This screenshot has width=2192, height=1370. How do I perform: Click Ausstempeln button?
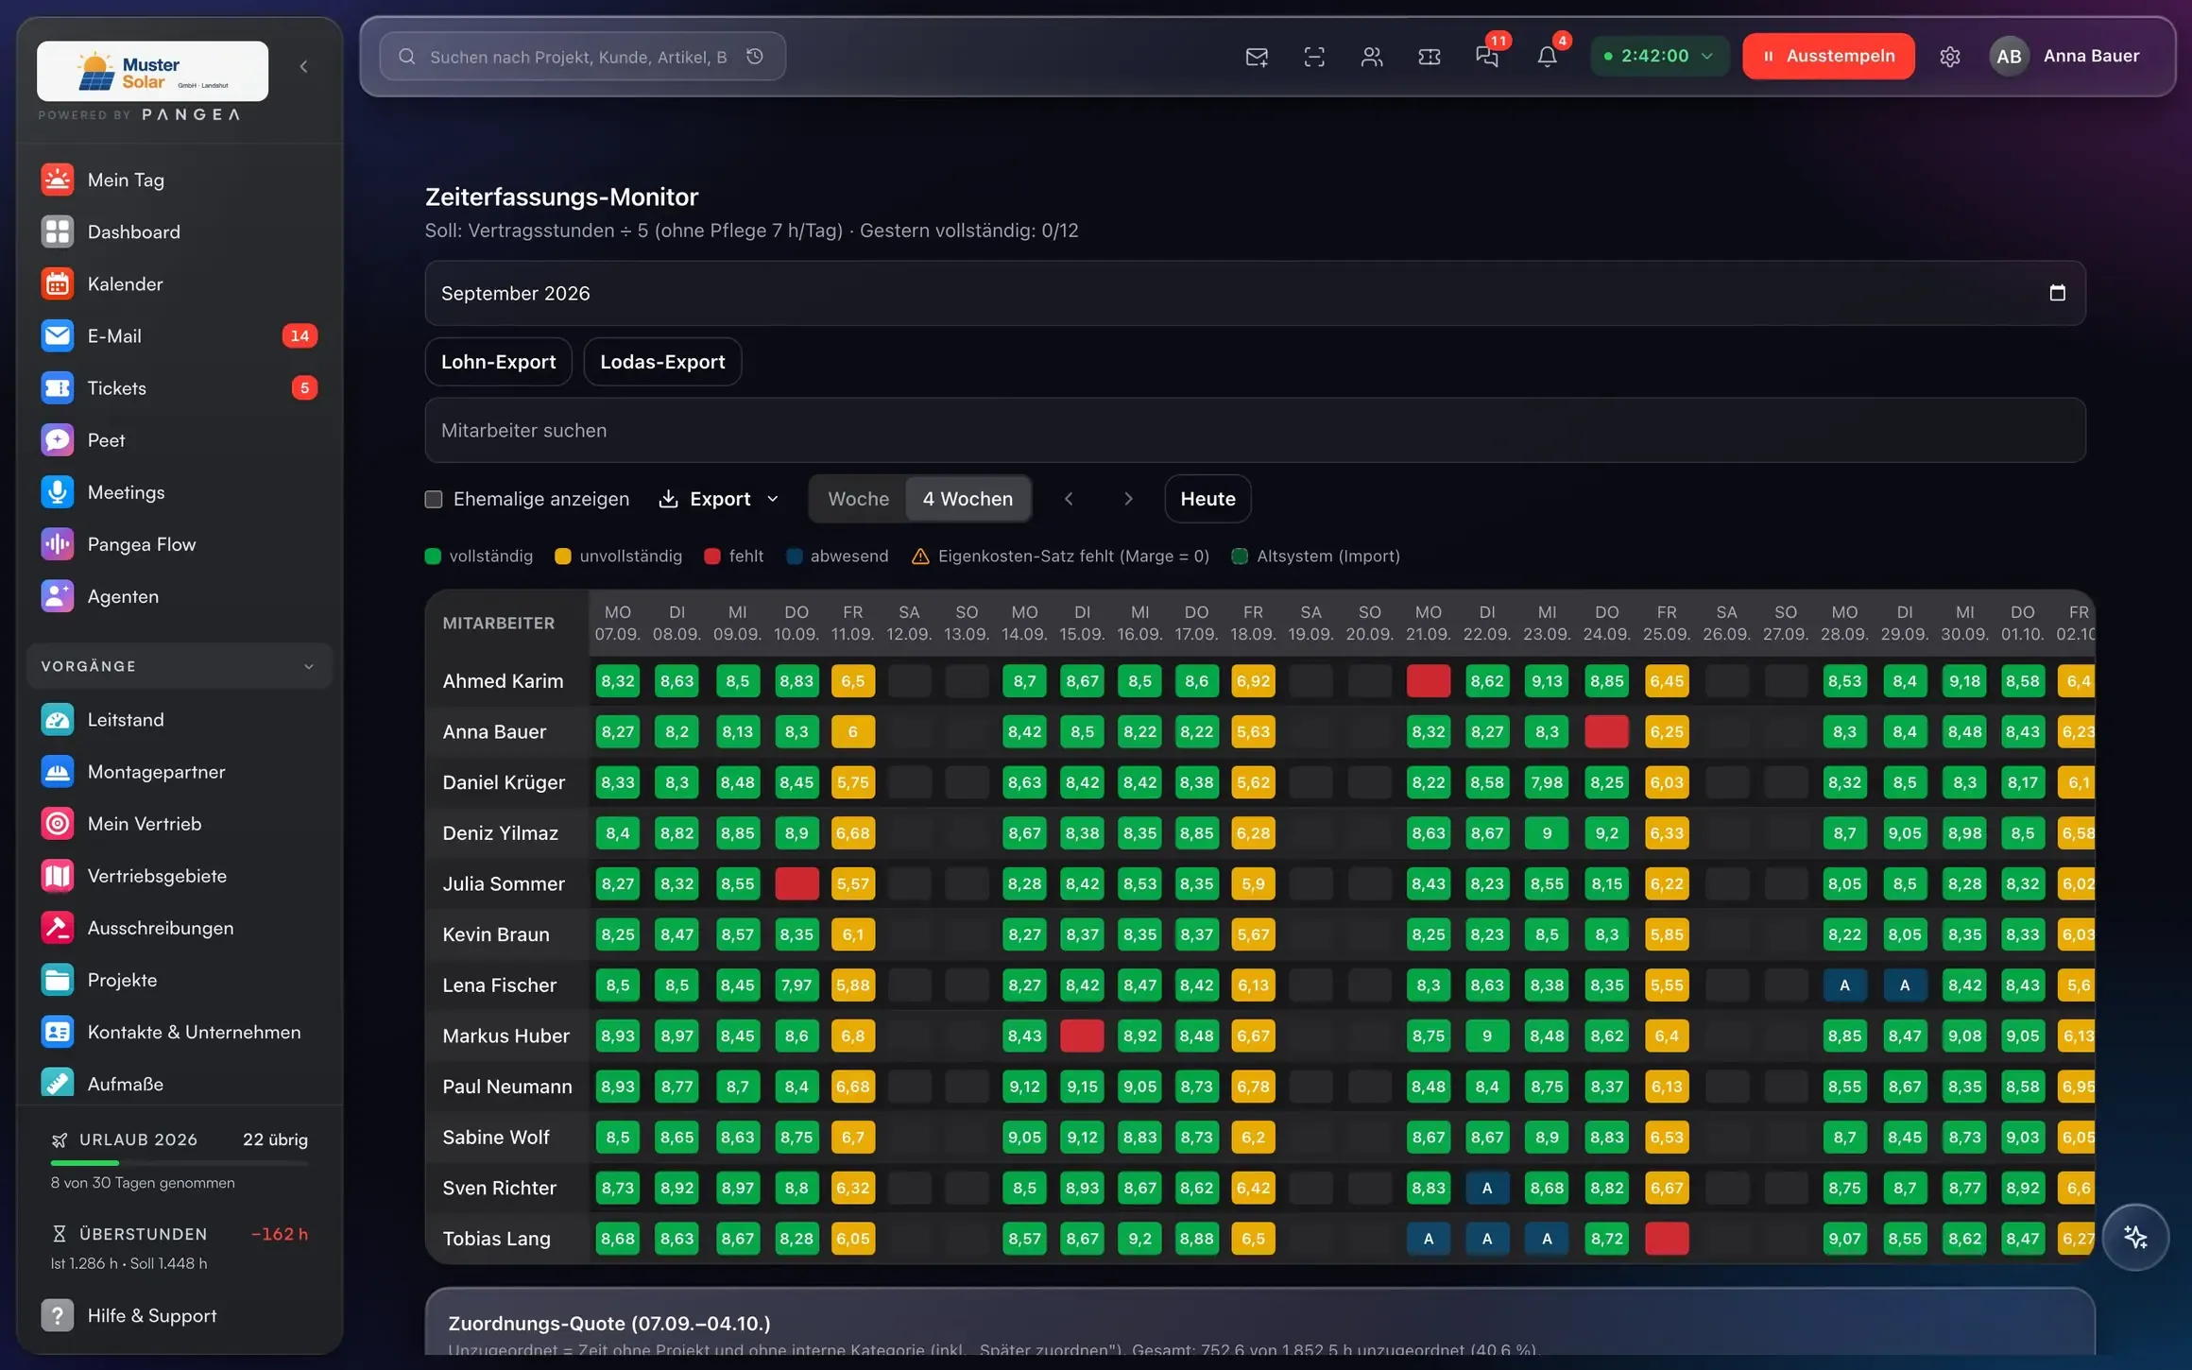tap(1828, 57)
